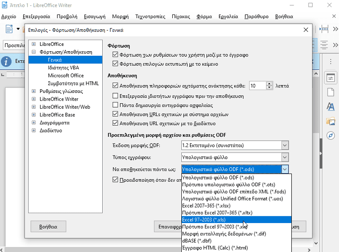
Task: Choose 'Πρότυπο υπολογιστικό φύλλο ODF (*.ots)'
Action: point(236,184)
